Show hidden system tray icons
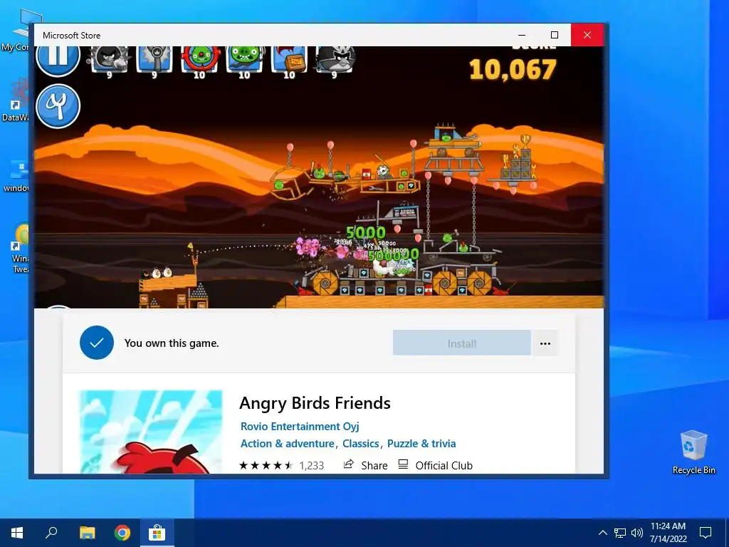This screenshot has width=729, height=547. click(602, 533)
